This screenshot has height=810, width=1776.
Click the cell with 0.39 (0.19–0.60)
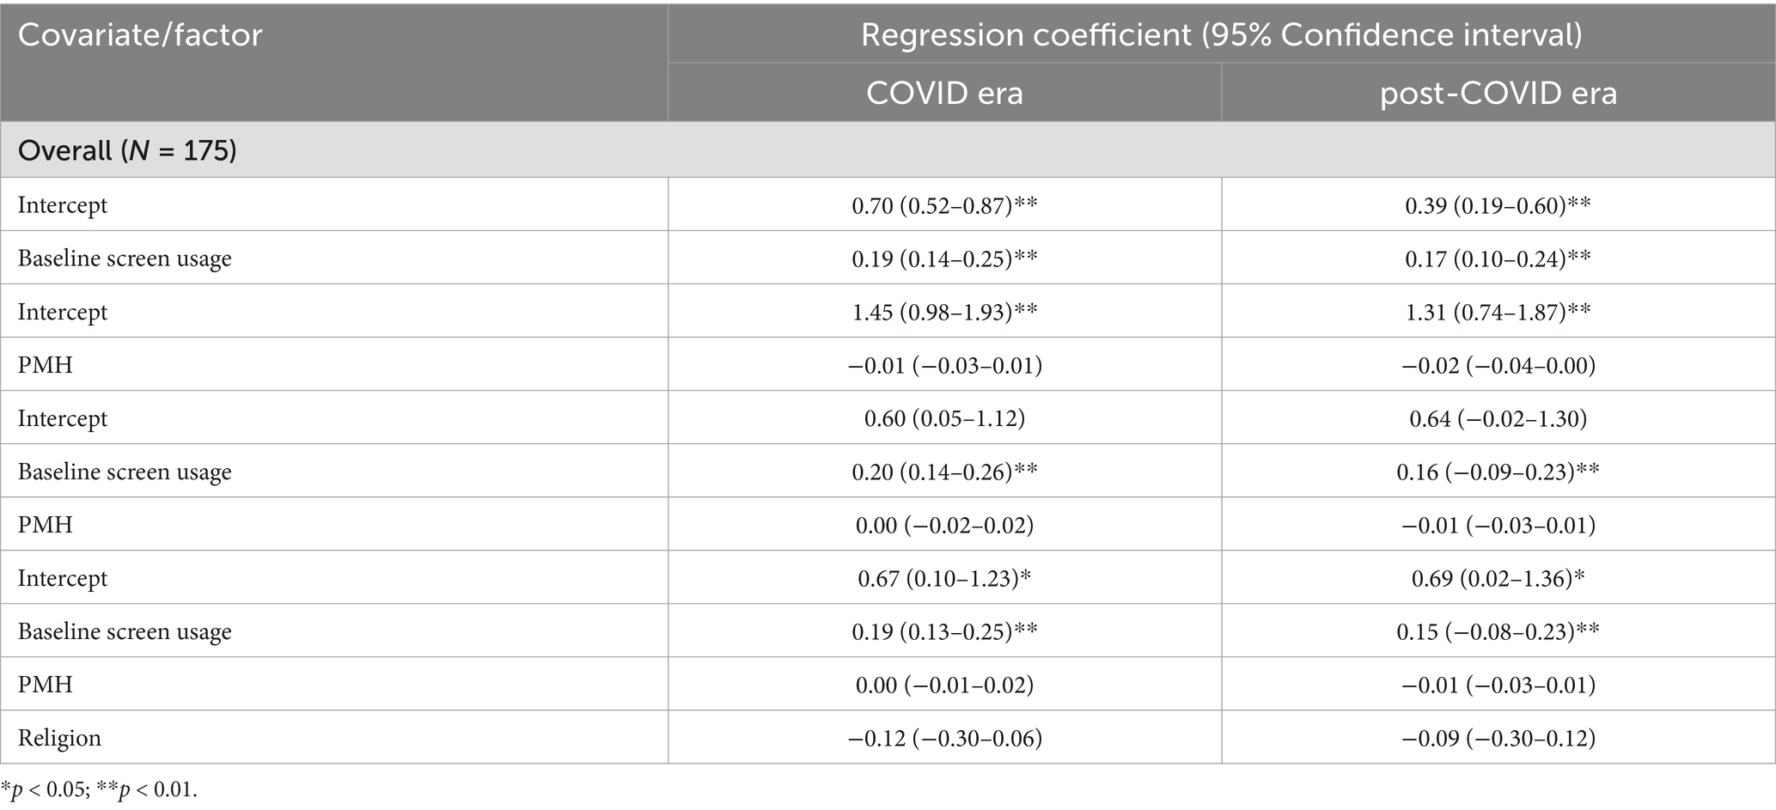[1498, 205]
